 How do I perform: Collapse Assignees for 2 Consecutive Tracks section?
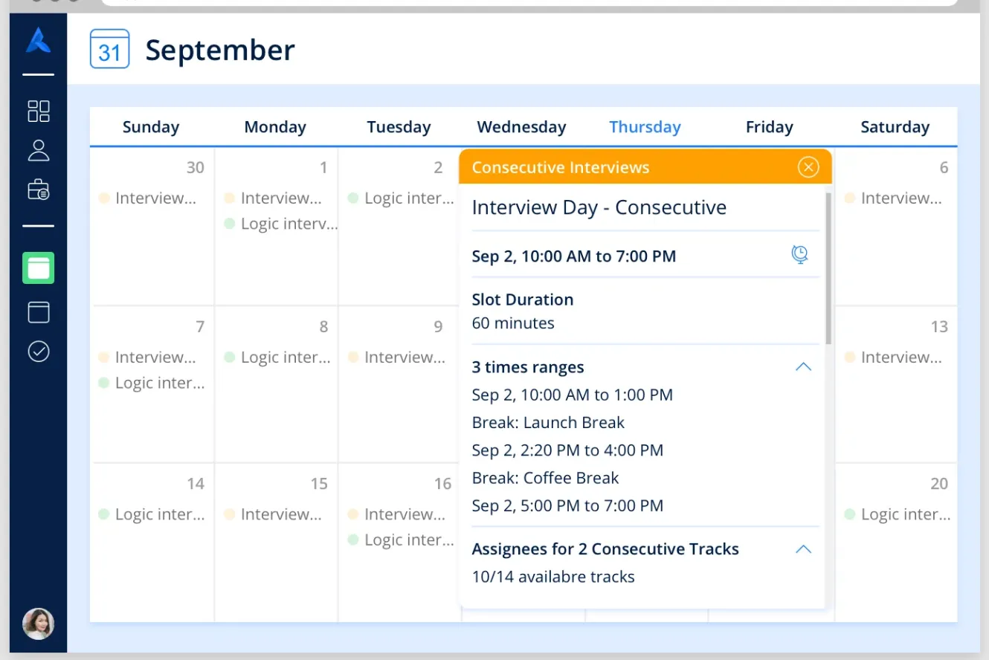pyautogui.click(x=803, y=549)
